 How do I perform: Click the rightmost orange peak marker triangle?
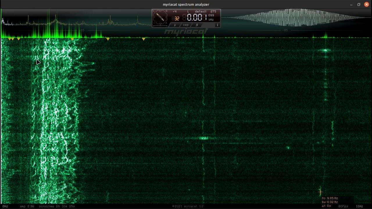click(x=144, y=39)
